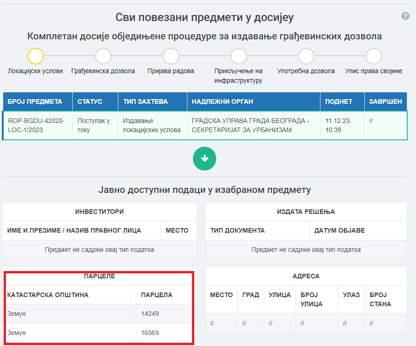The height and width of the screenshot is (346, 416).
Task: Select the Упис права својине step circle
Action: [374, 56]
